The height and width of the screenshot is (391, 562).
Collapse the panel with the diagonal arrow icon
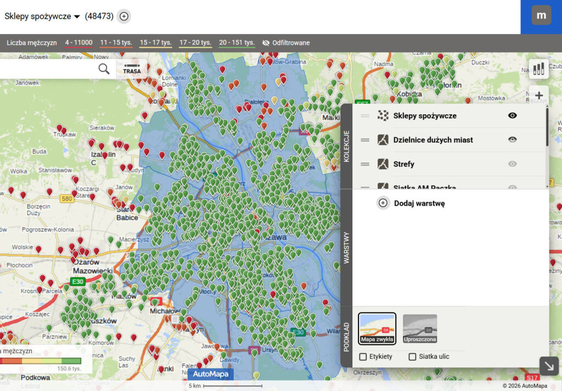coord(548,366)
